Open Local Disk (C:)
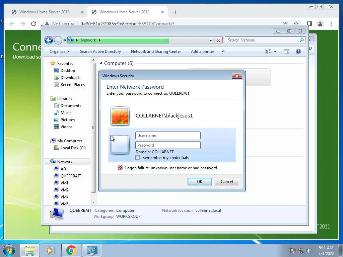 pyautogui.click(x=73, y=148)
